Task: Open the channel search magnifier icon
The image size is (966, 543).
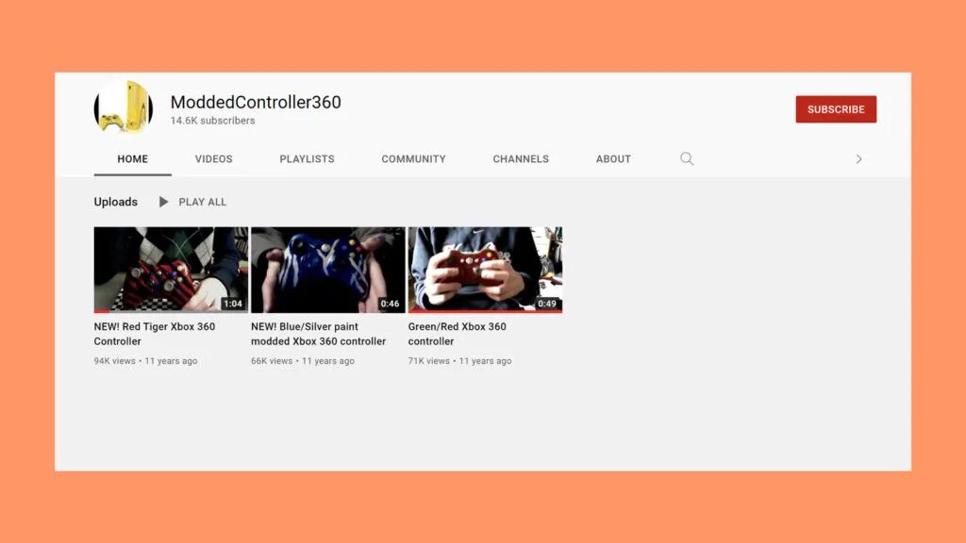Action: [687, 158]
